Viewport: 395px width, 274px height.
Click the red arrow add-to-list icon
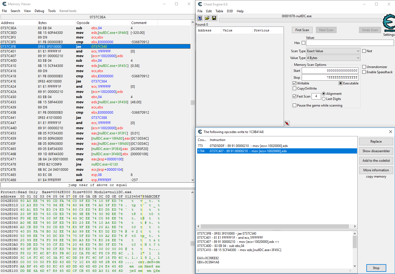(287, 123)
